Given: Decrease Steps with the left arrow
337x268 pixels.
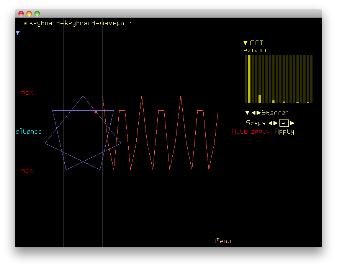Looking at the screenshot, I should [270, 123].
